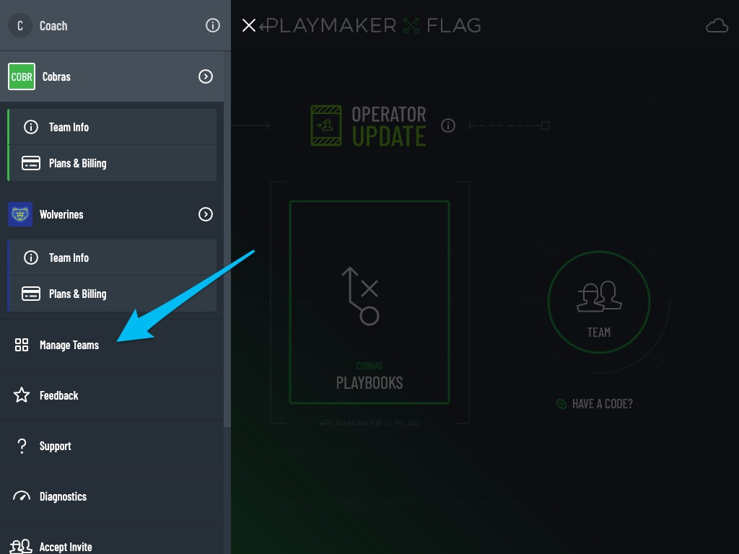Open Plans & Billing under Cobras
The height and width of the screenshot is (554, 739).
tap(113, 163)
